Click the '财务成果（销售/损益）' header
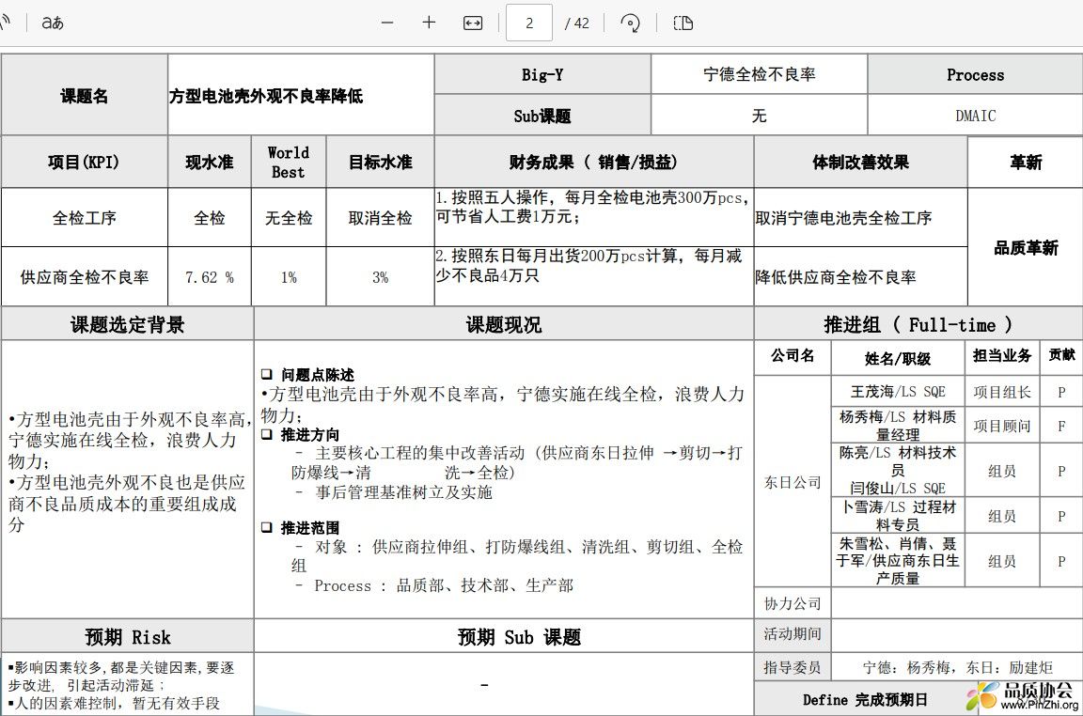The height and width of the screenshot is (716, 1083). [x=593, y=163]
